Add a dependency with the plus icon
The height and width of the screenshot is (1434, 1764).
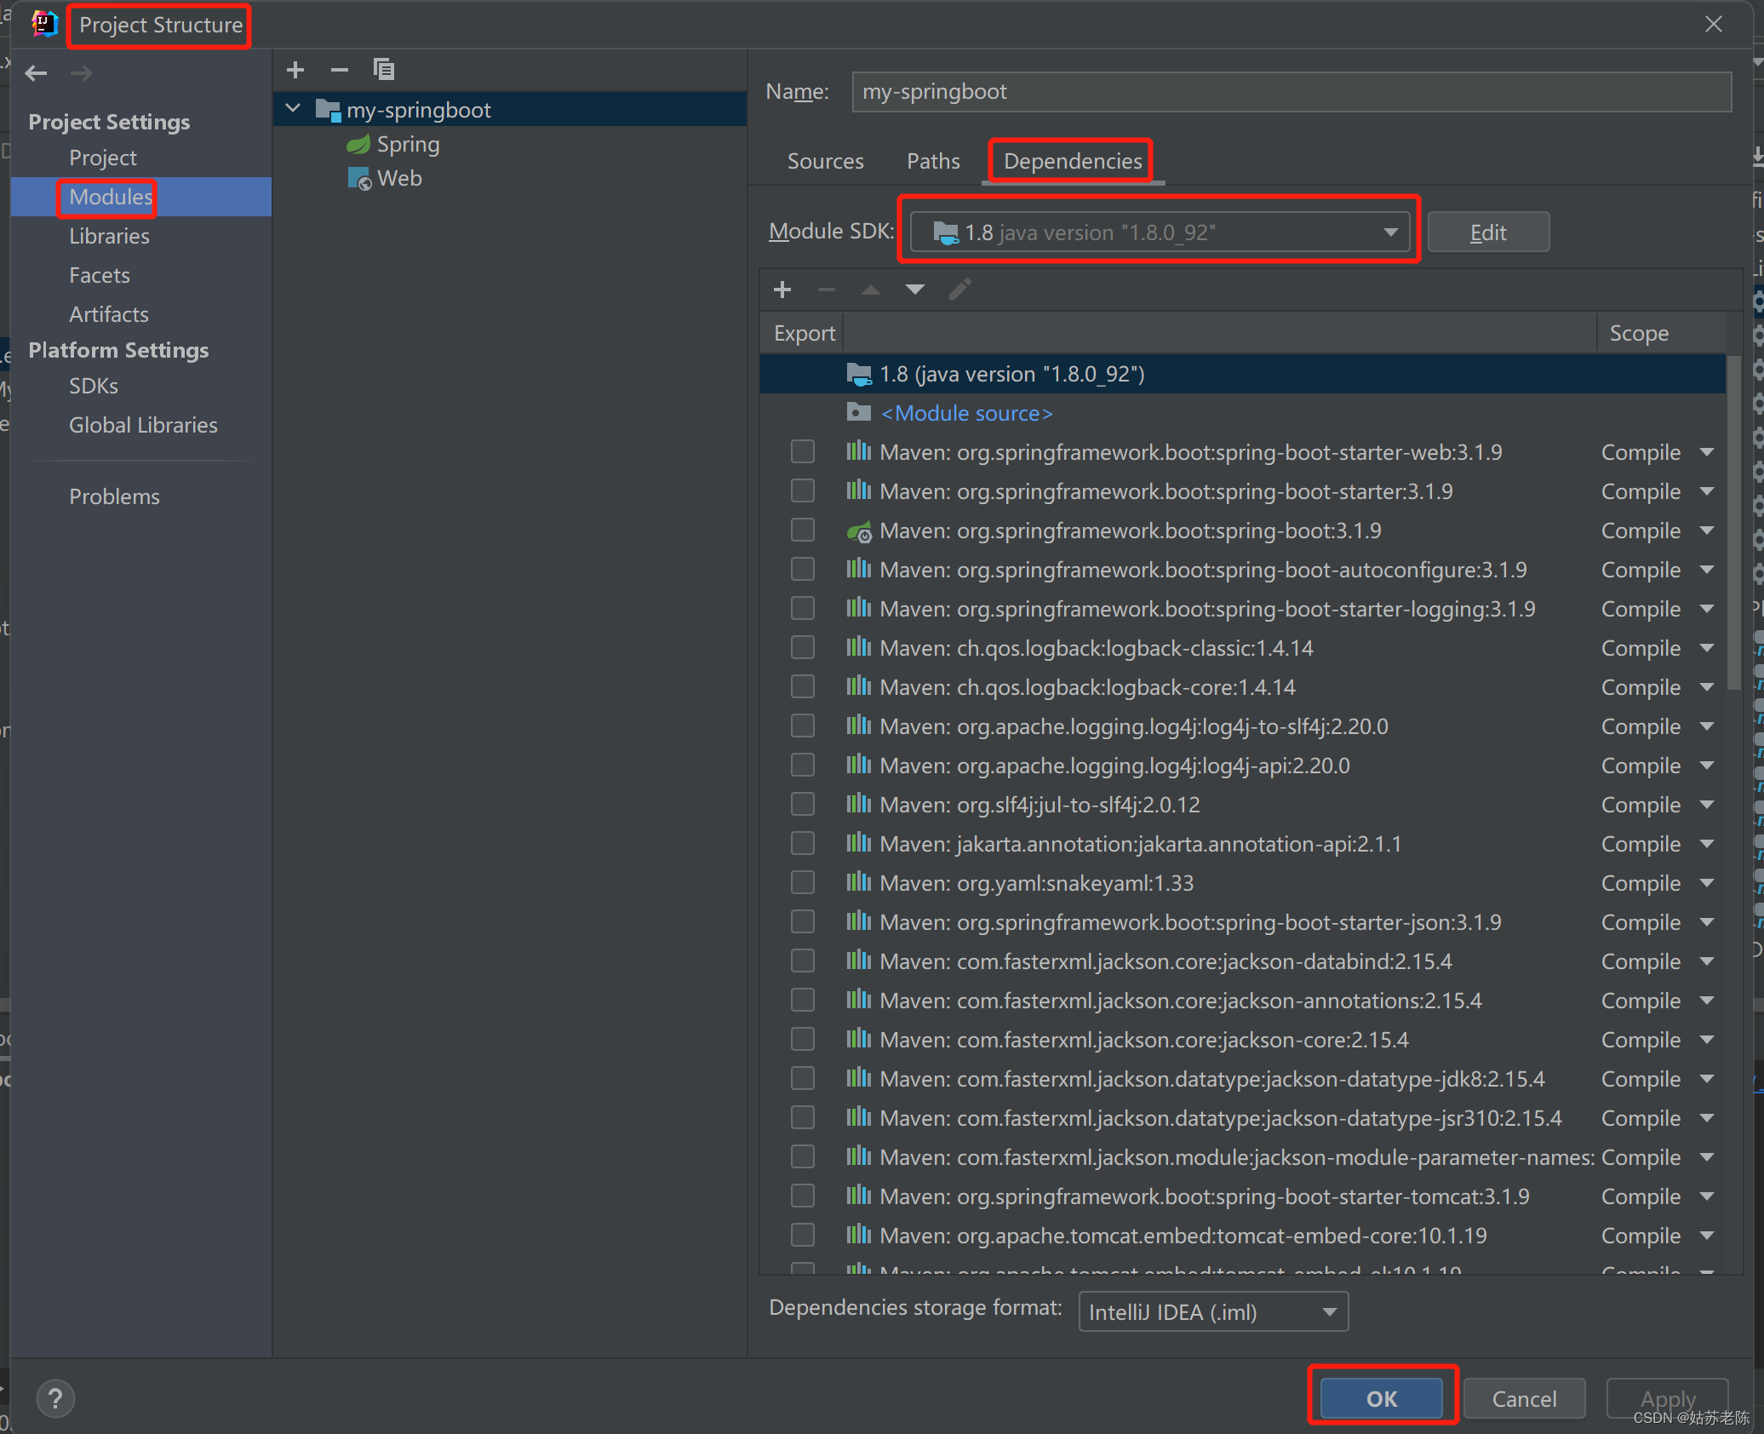pyautogui.click(x=782, y=290)
